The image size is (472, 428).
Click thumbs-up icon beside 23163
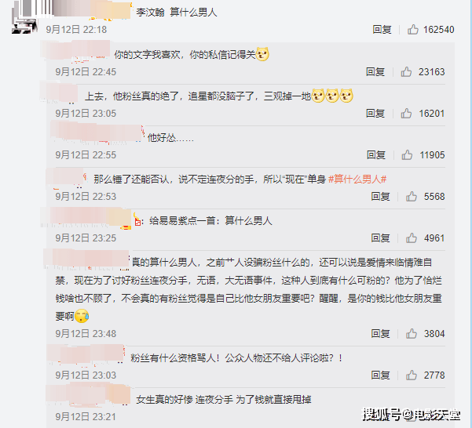pyautogui.click(x=406, y=72)
